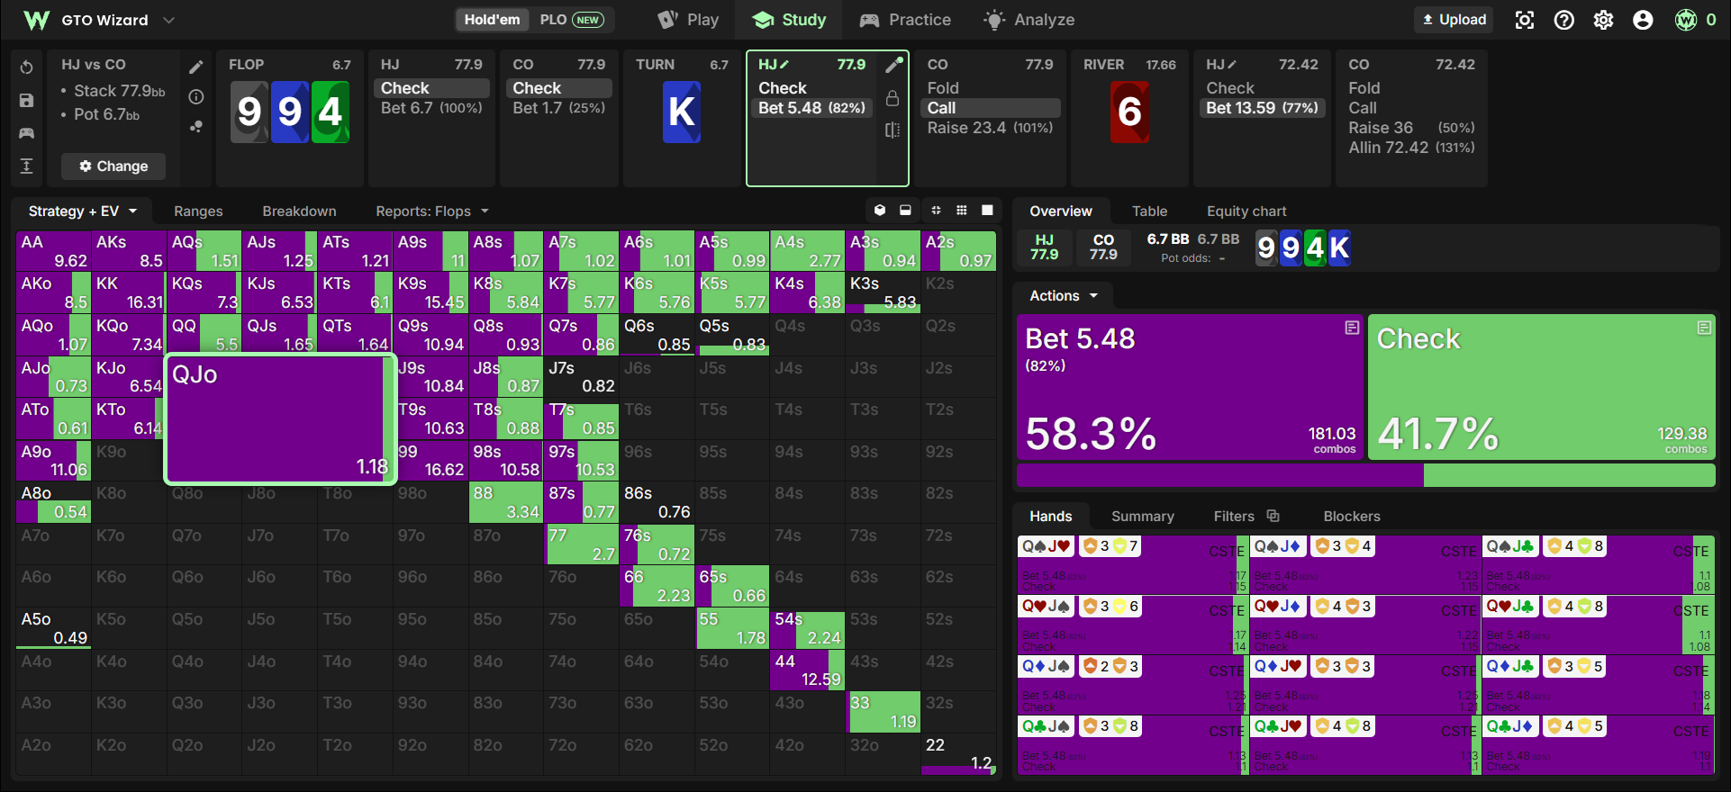Image resolution: width=1731 pixels, height=792 pixels.
Task: Click the gamepad practice icon in left sidebar
Action: click(26, 133)
